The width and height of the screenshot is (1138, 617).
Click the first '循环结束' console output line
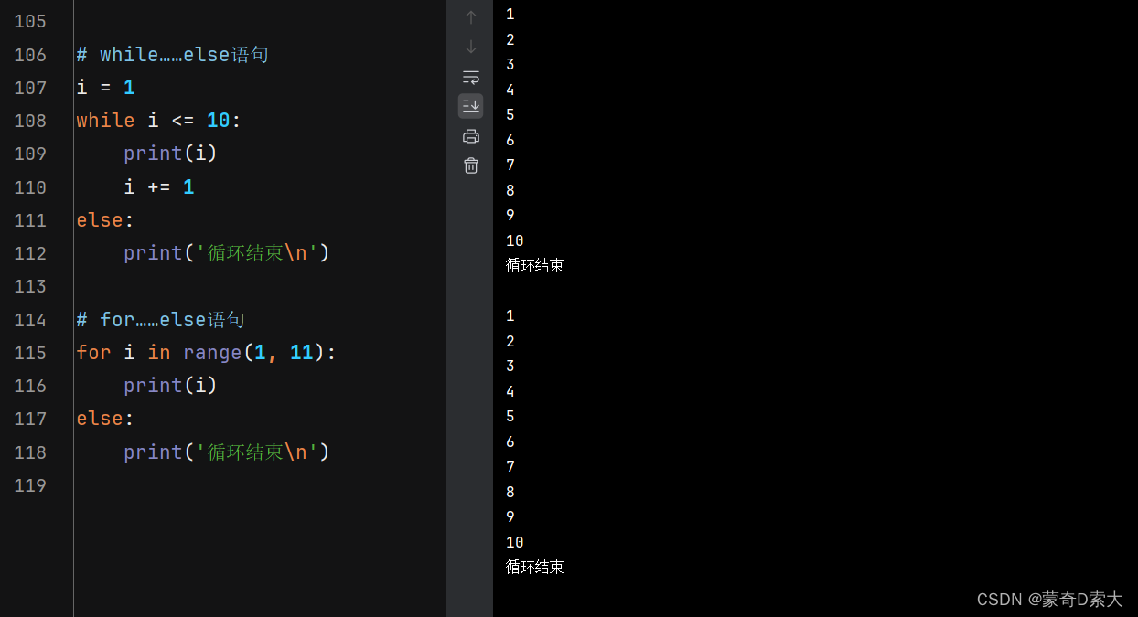[535, 266]
